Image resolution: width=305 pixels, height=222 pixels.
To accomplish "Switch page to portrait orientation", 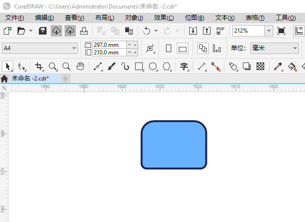I will pos(168,48).
